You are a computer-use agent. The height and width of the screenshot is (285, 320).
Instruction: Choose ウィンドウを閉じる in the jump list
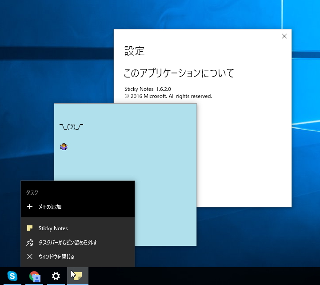78,256
